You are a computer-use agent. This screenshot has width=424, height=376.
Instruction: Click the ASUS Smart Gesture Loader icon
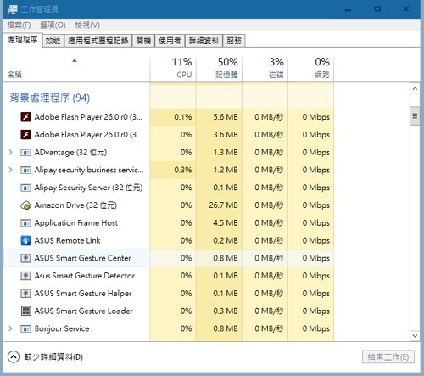(x=25, y=311)
